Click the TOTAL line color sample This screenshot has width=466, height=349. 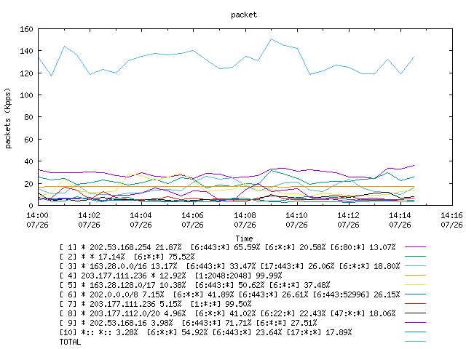[415, 342]
